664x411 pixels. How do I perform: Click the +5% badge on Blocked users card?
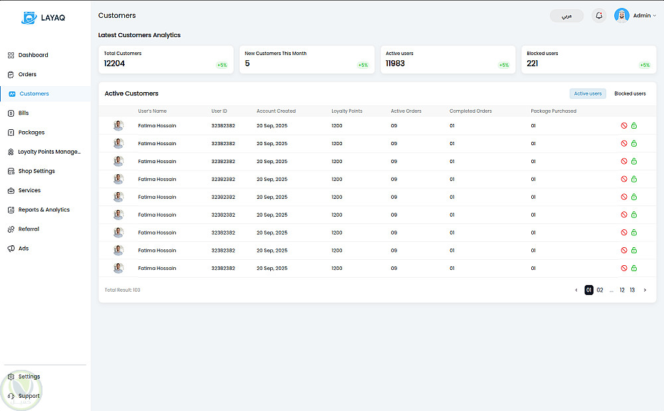click(645, 65)
